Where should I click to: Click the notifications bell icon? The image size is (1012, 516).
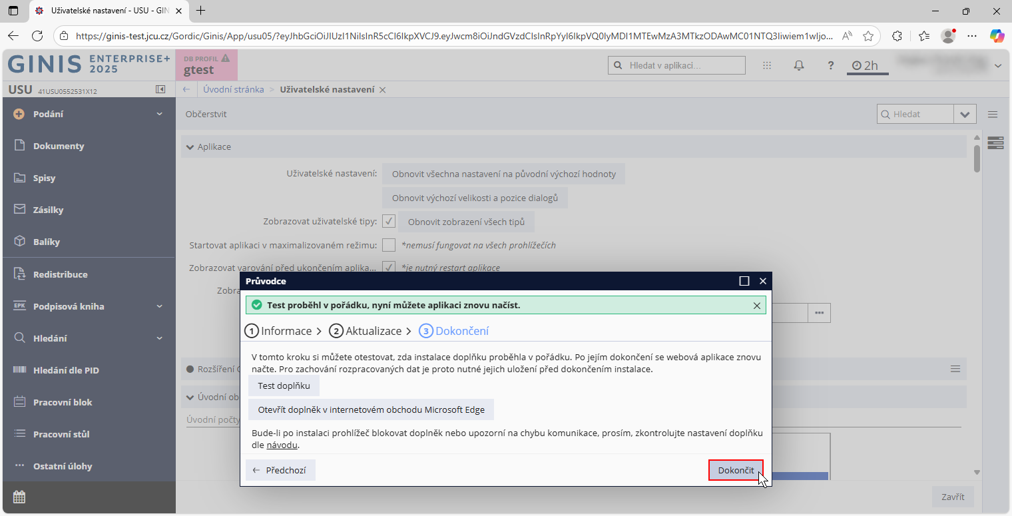(799, 65)
